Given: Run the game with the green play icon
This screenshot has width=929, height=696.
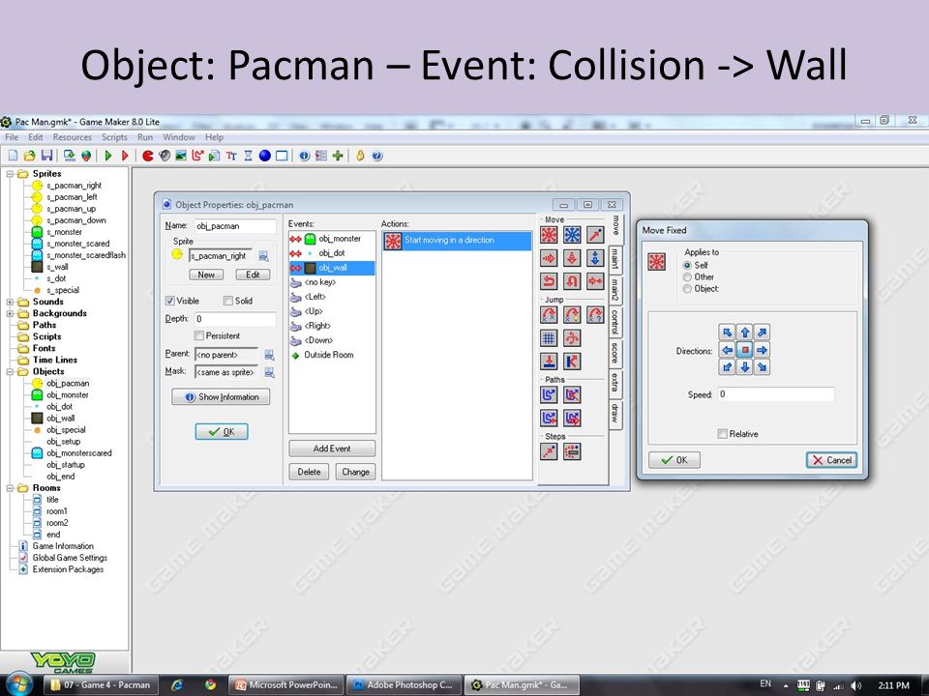Looking at the screenshot, I should [x=107, y=156].
